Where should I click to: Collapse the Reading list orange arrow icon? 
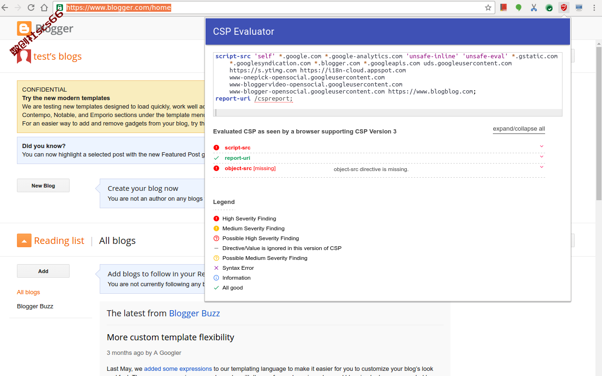point(24,240)
